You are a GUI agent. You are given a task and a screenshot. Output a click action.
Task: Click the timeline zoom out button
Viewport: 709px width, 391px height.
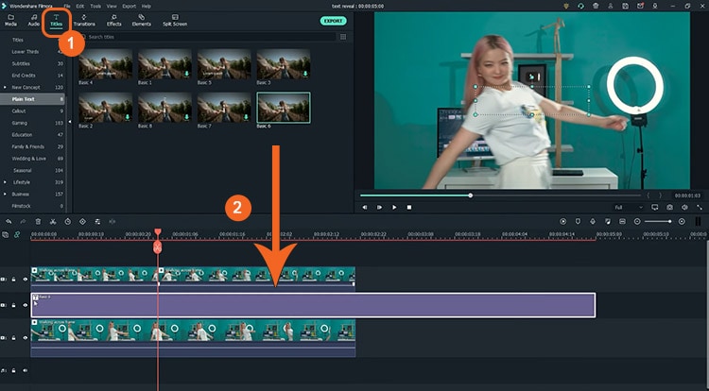637,222
